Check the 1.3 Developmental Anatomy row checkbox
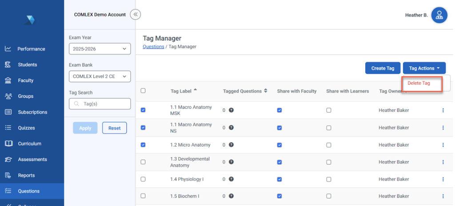 [x=143, y=162]
